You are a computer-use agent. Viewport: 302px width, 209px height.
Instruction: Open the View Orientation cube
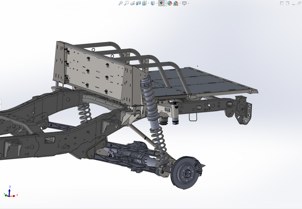tap(144, 3)
